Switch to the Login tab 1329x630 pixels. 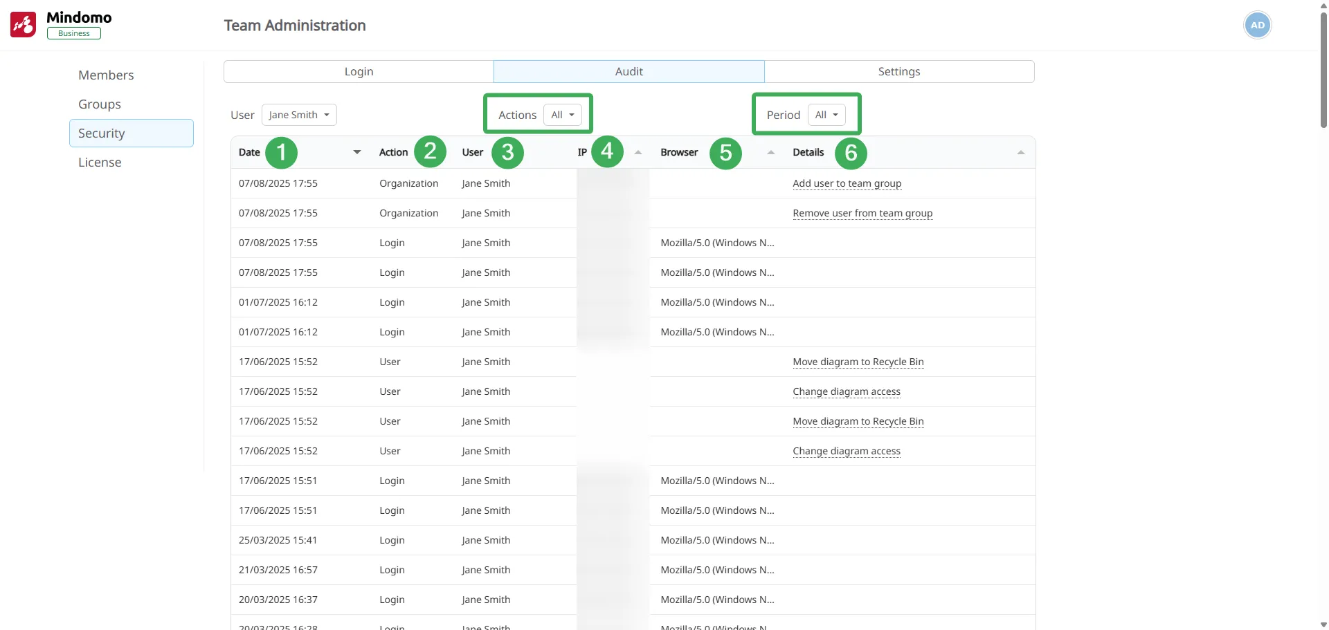(x=359, y=72)
